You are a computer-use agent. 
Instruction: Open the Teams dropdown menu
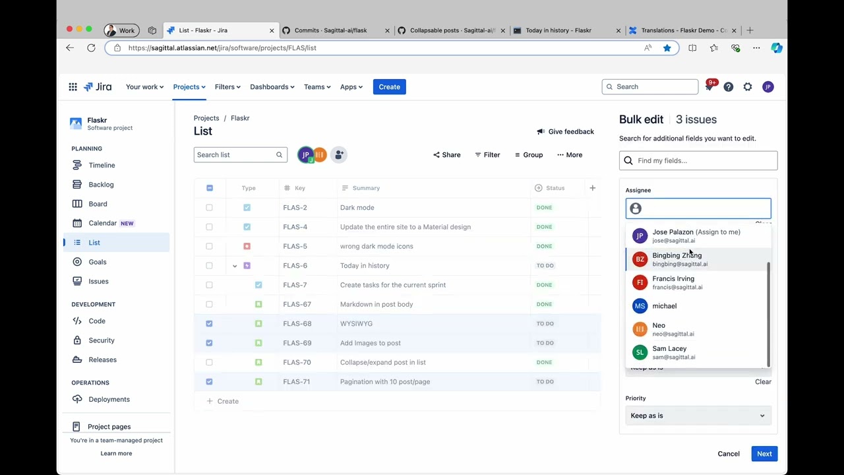tap(317, 86)
